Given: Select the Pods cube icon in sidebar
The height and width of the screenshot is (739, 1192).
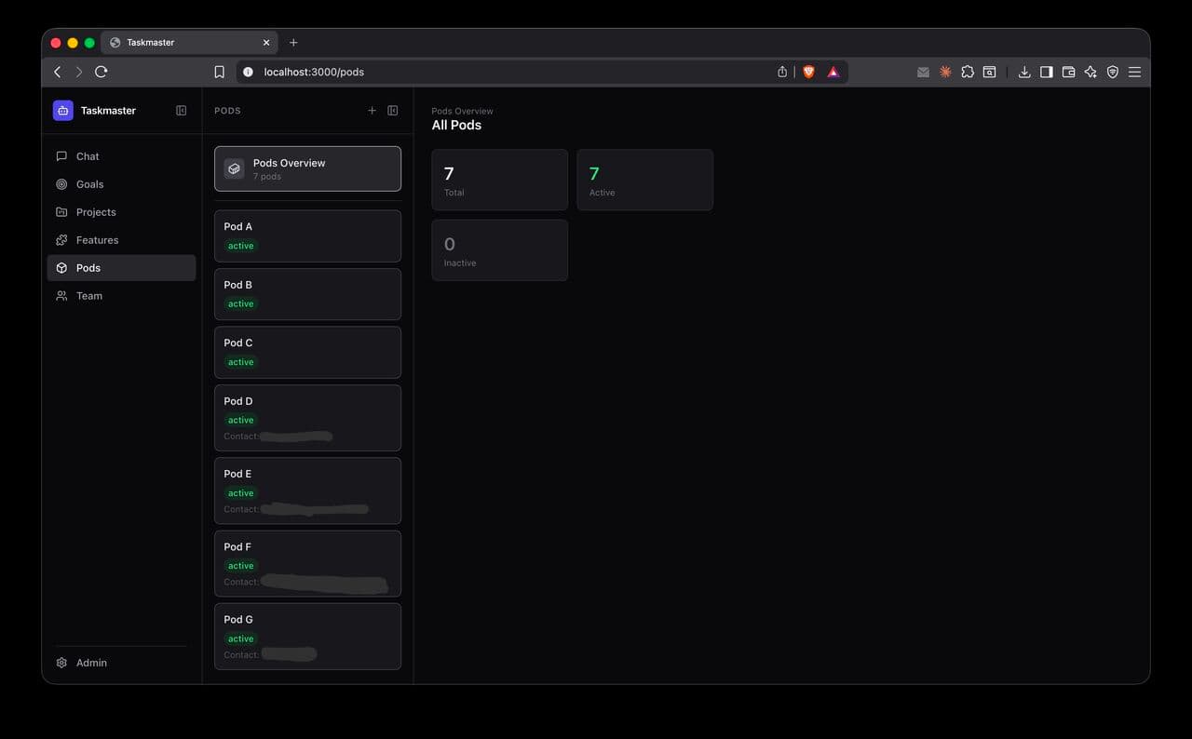Looking at the screenshot, I should [63, 268].
